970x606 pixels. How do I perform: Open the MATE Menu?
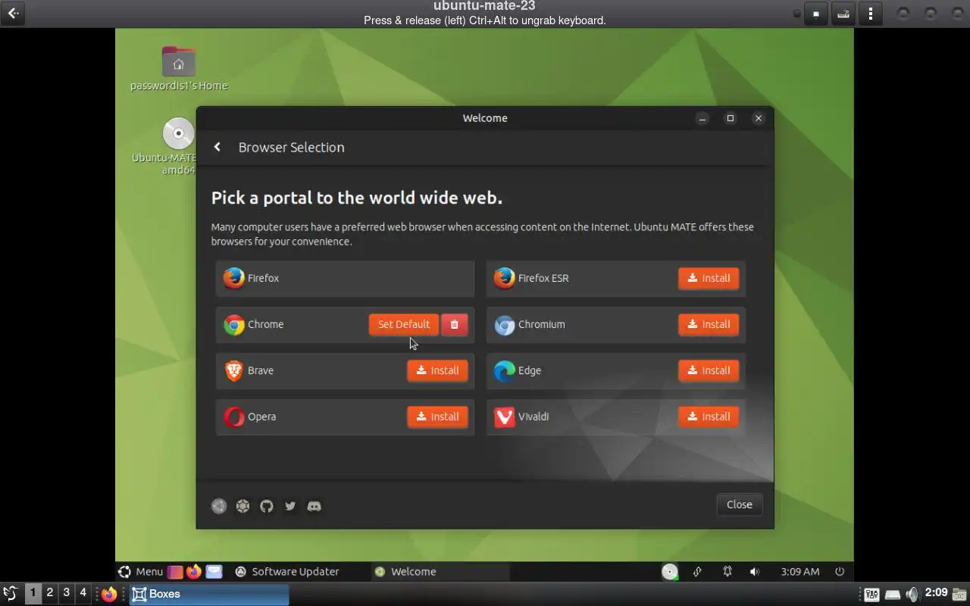[141, 572]
